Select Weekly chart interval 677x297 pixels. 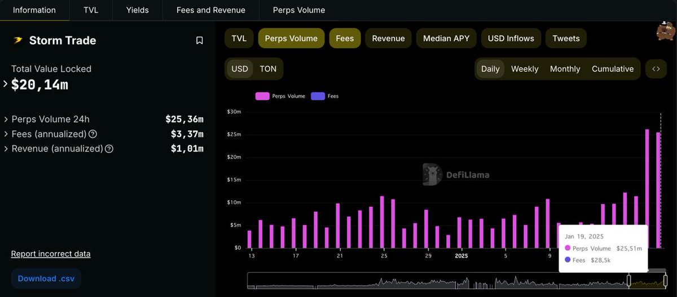click(x=525, y=69)
